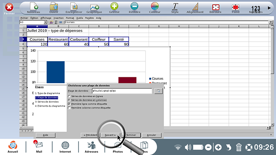The height and width of the screenshot is (155, 276).
Task: Click the battery status icon
Action: point(198,147)
